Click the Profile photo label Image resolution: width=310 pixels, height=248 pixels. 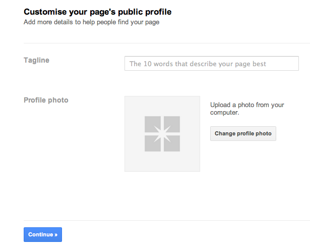point(46,100)
